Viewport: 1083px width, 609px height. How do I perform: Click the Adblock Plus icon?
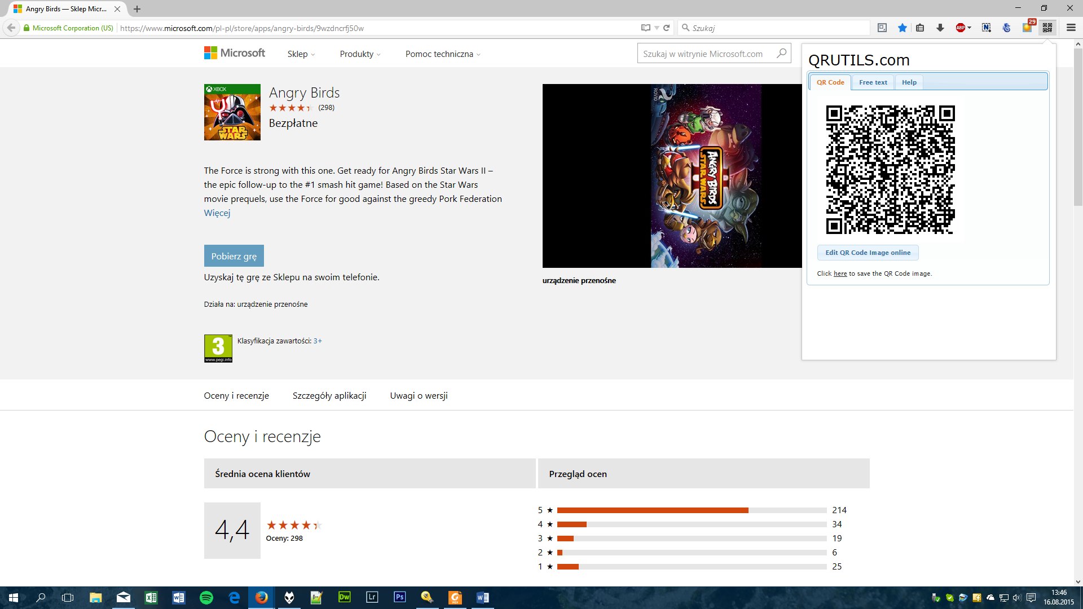[960, 28]
